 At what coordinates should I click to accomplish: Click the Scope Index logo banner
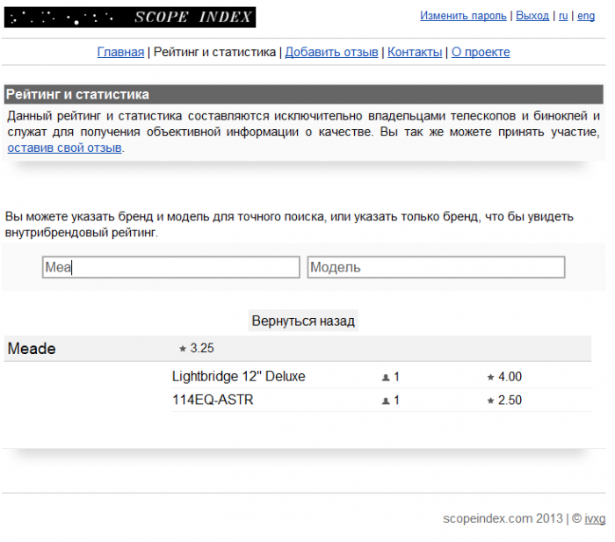(x=130, y=18)
